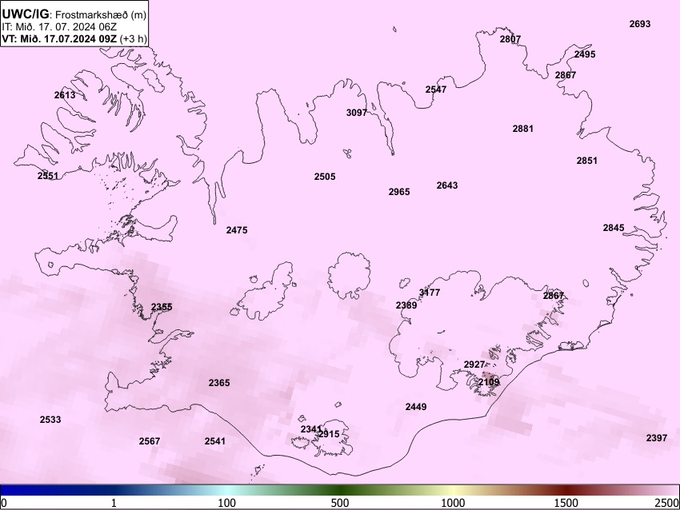Select the offshore value 2541
Screen dimensions: 680x510
pyautogui.click(x=215, y=441)
